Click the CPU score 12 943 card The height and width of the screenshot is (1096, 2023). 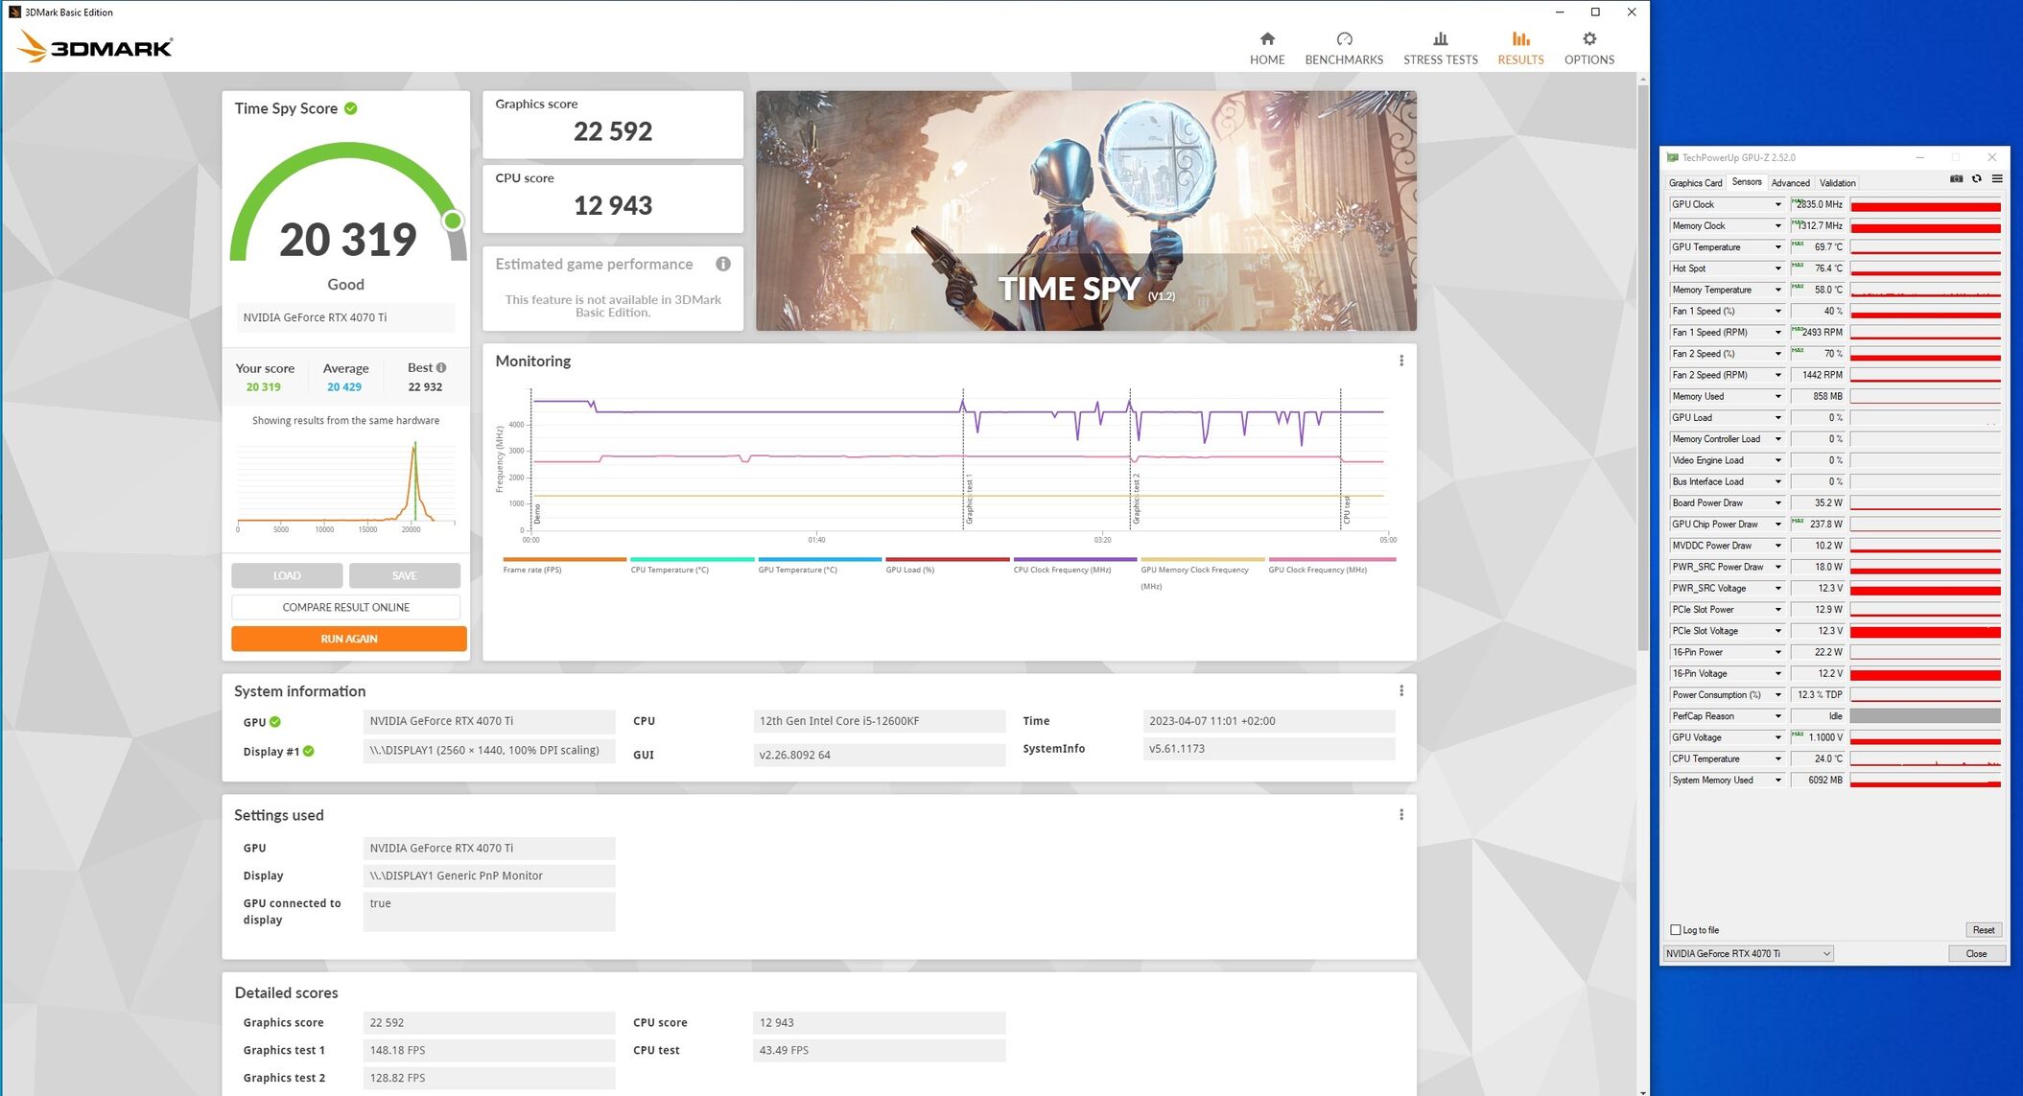(x=612, y=198)
